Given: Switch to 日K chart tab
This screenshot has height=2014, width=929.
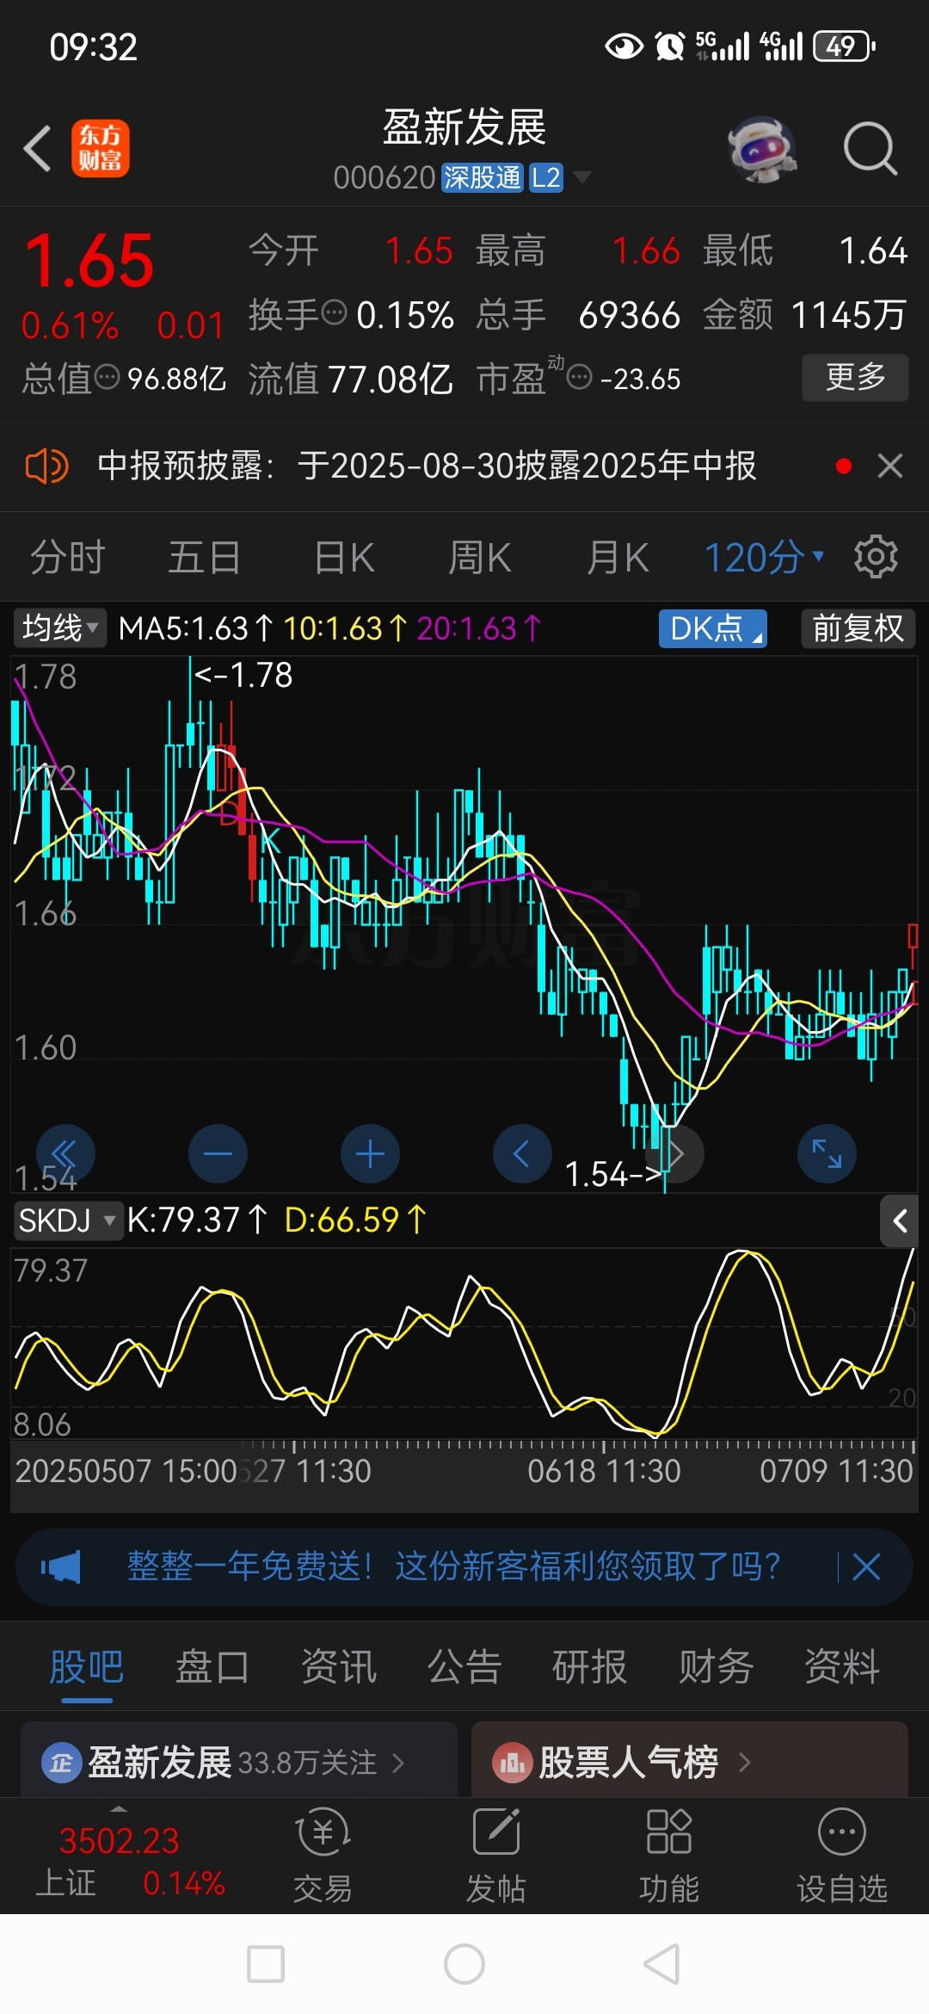Looking at the screenshot, I should click(344, 558).
